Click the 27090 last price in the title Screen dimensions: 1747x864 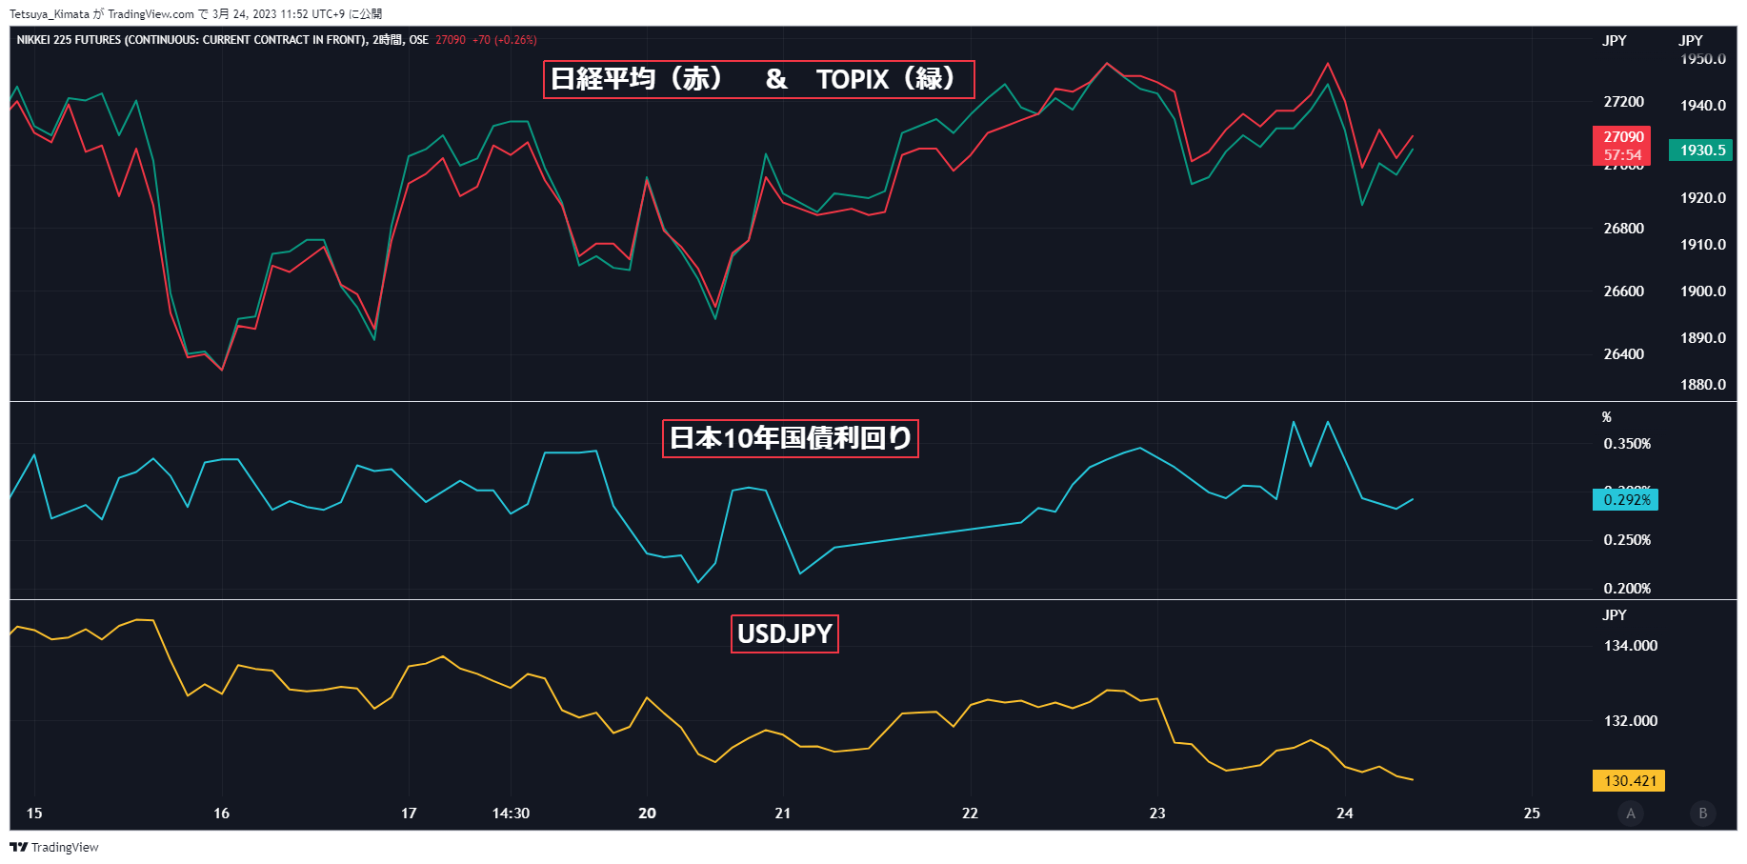tap(451, 40)
